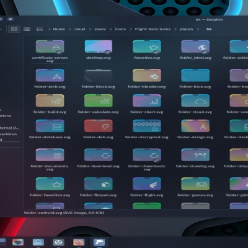The image size is (248, 248).
Task: Select the desktop.svg icon
Action: coord(99,46)
